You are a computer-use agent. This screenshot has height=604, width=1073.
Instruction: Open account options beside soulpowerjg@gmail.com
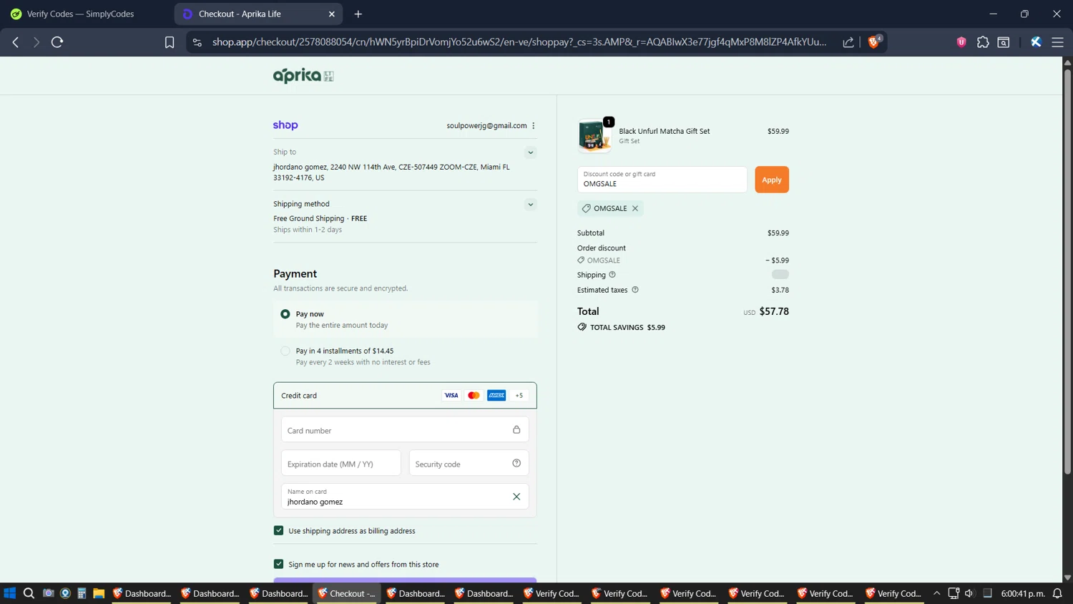[534, 126]
